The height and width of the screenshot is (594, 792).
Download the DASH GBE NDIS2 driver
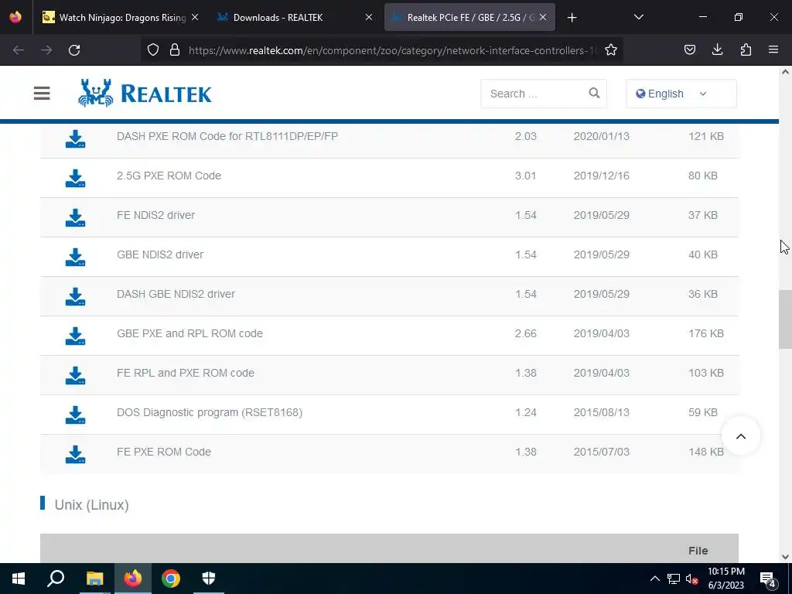click(75, 296)
